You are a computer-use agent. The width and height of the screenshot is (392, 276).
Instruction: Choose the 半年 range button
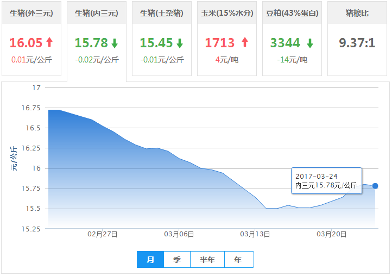pos(207,260)
